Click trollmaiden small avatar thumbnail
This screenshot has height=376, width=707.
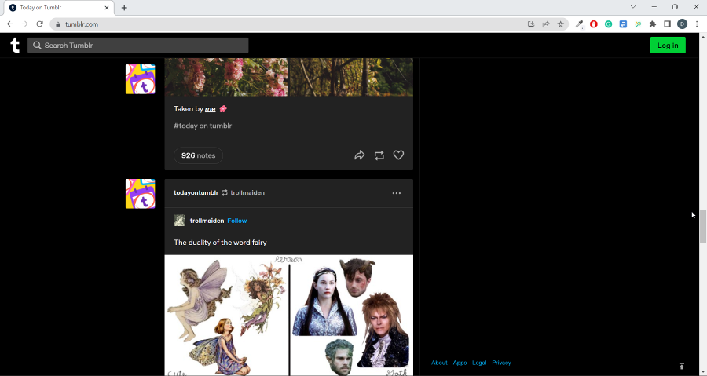click(179, 221)
